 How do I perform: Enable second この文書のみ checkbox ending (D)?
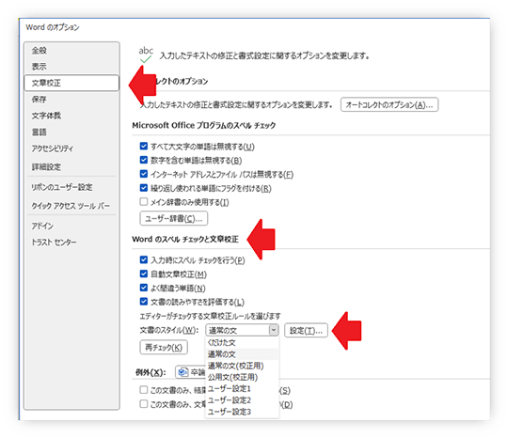(x=144, y=404)
